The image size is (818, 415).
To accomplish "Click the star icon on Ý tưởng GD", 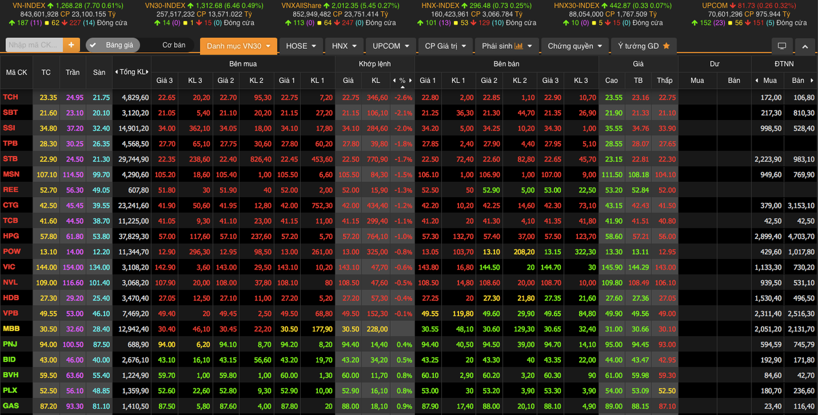I will click(x=666, y=46).
